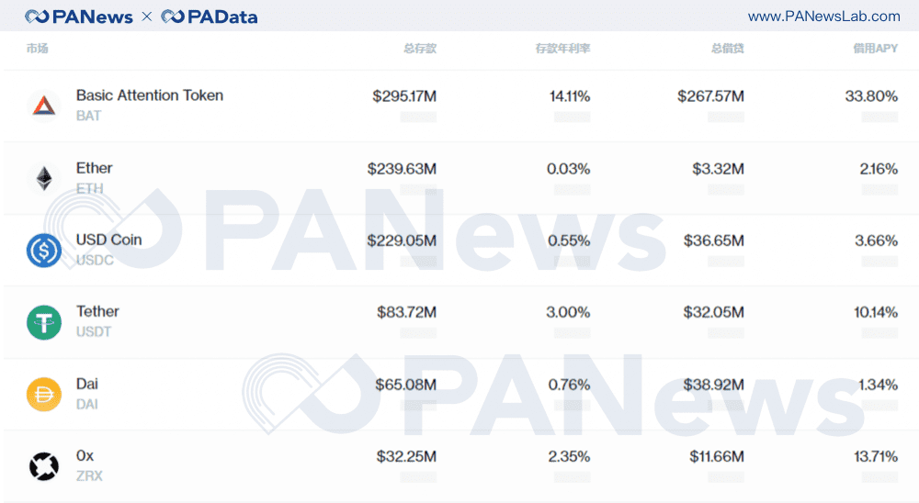Click the Tether green icon
The width and height of the screenshot is (919, 503).
pyautogui.click(x=44, y=322)
